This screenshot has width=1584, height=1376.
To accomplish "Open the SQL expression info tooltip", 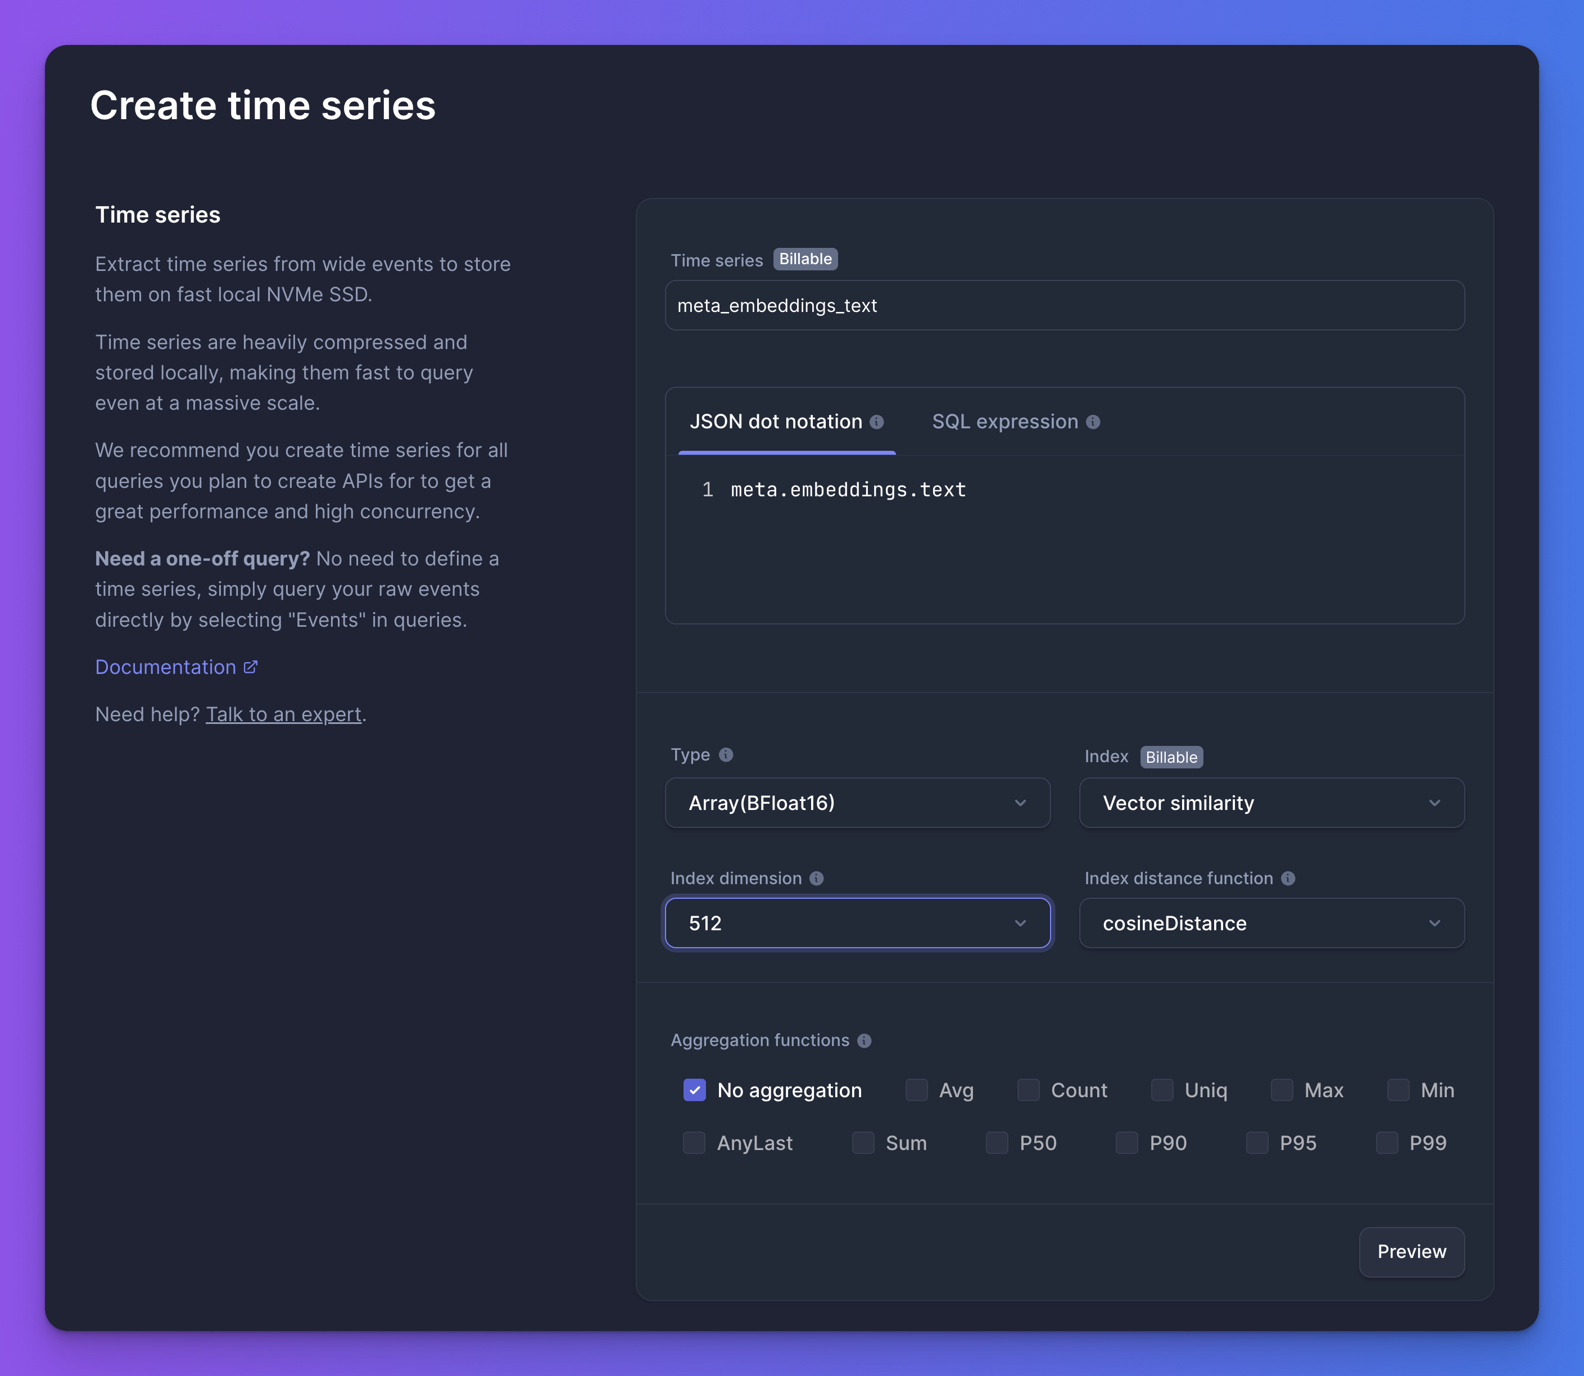I will (1093, 422).
